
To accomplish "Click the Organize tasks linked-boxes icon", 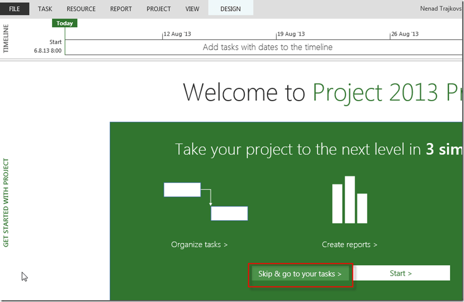I will [205, 201].
